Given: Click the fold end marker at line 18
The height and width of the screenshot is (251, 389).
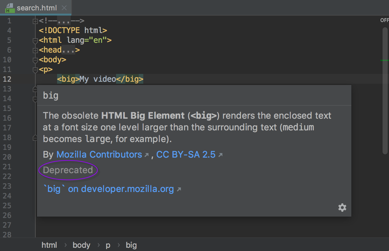Looking at the screenshot, I should 35,137.
